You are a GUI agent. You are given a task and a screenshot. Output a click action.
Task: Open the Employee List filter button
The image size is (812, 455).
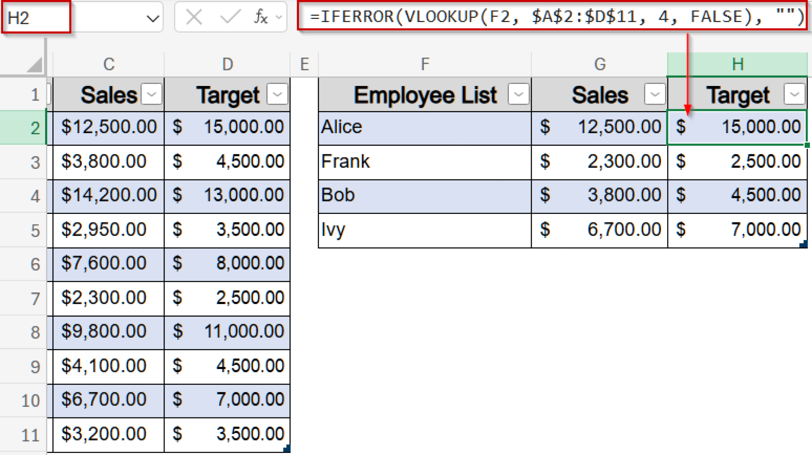coord(518,94)
